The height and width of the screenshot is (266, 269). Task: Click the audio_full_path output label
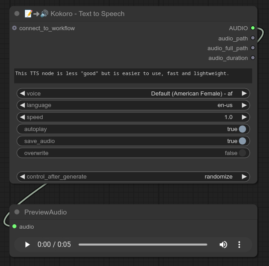pos(228,48)
